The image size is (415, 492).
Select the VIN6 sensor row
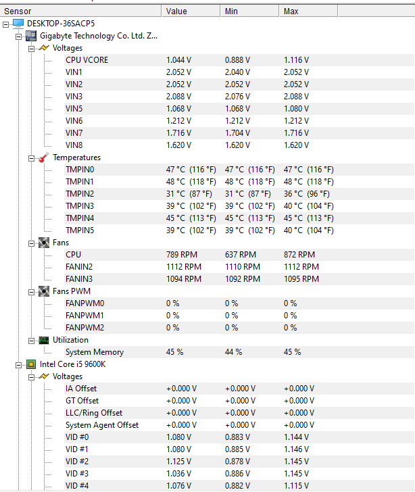pos(239,121)
